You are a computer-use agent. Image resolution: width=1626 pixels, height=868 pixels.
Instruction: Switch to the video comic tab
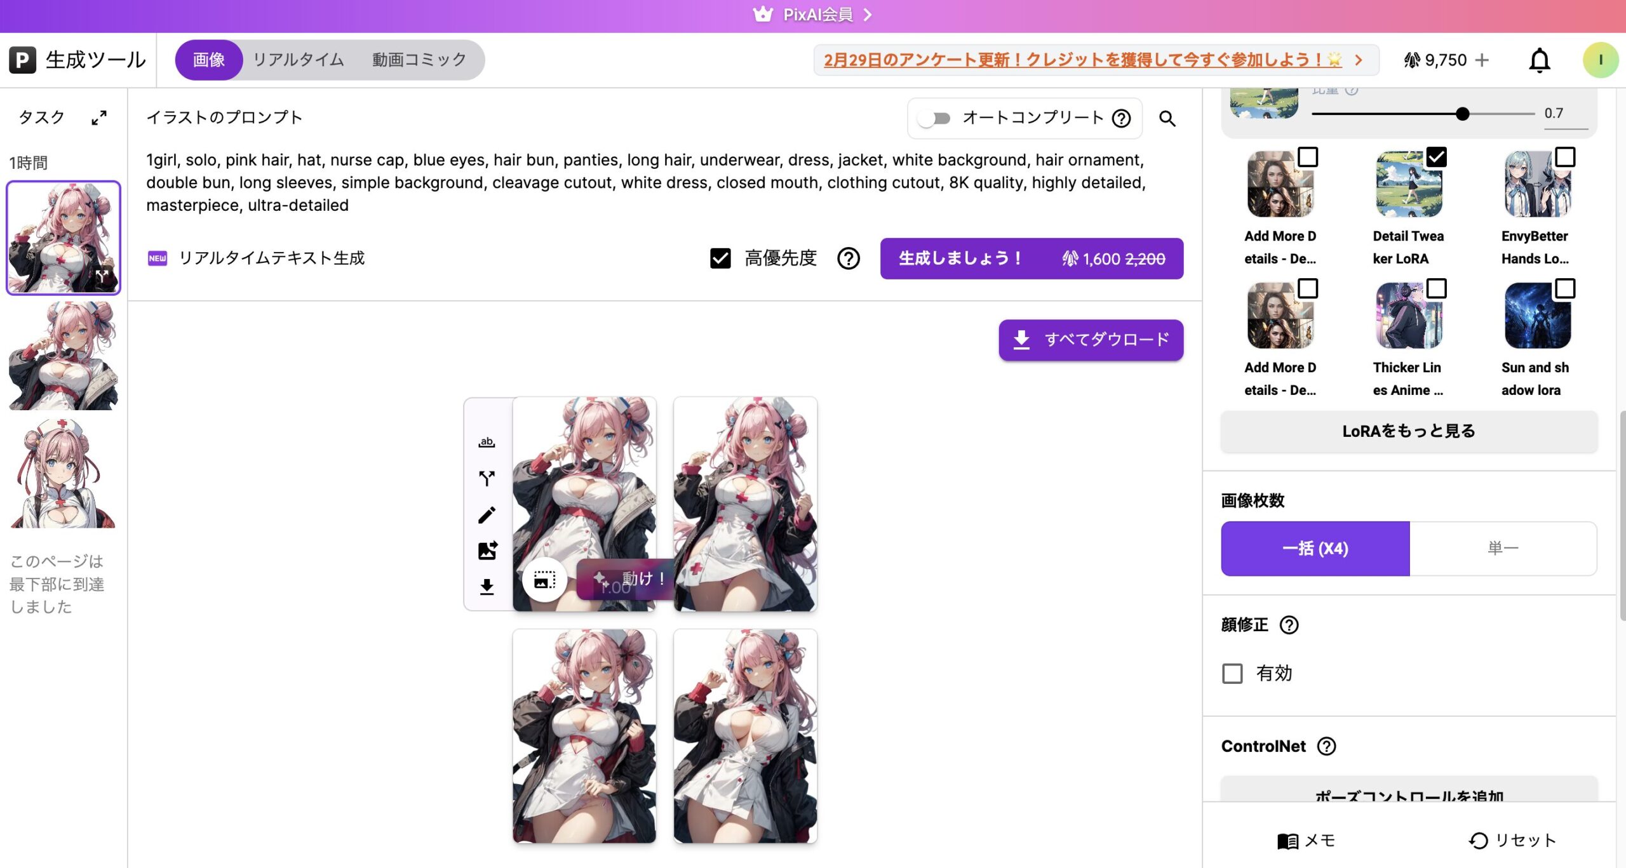tap(419, 60)
